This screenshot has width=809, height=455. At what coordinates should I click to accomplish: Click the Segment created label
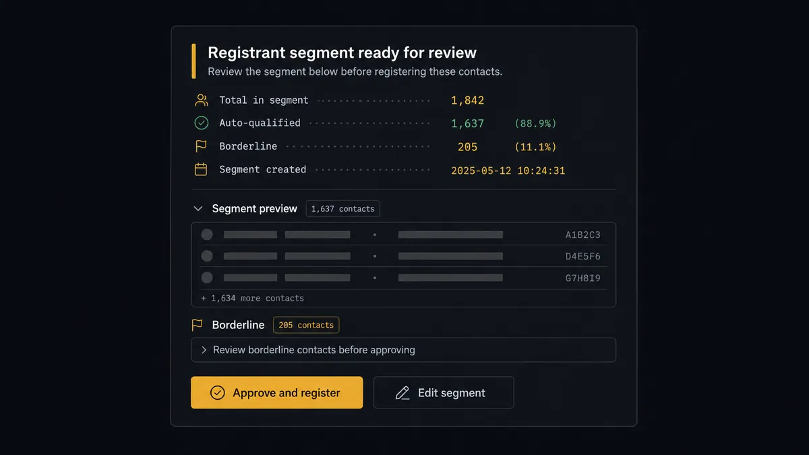pyautogui.click(x=262, y=169)
